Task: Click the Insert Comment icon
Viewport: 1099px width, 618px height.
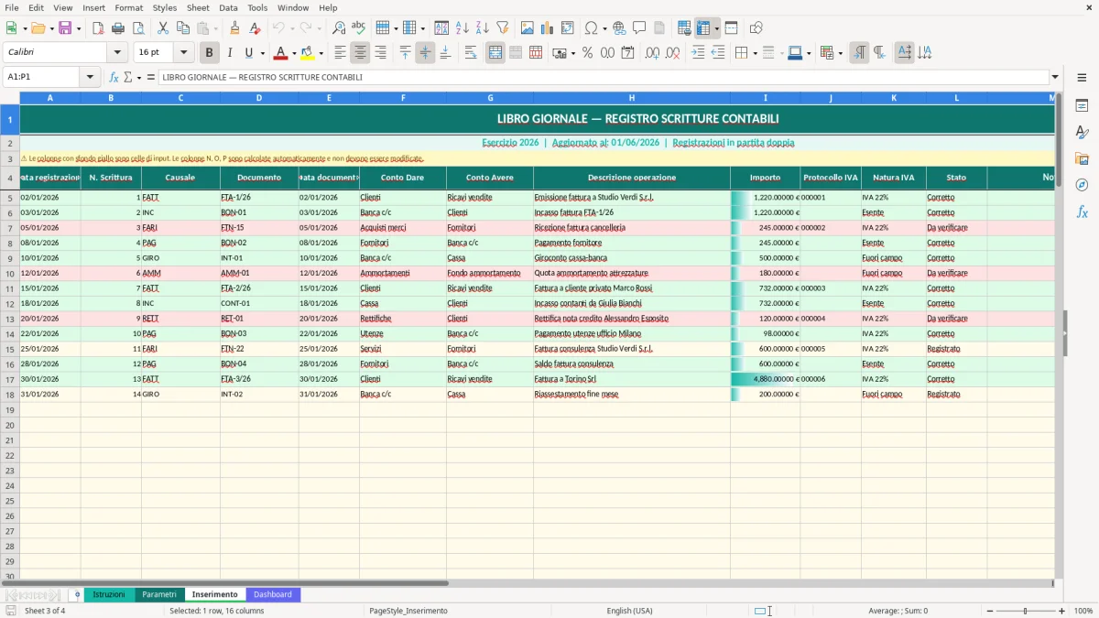Action: [639, 28]
